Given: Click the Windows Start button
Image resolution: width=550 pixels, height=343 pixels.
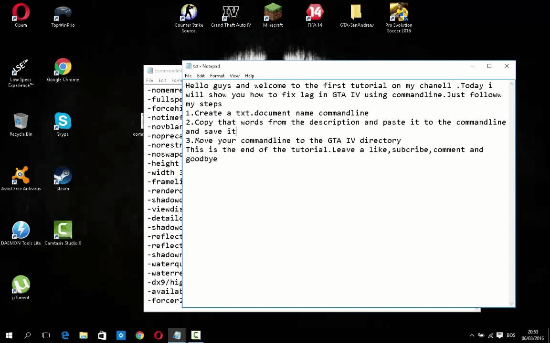Looking at the screenshot, I should pyautogui.click(x=9, y=335).
